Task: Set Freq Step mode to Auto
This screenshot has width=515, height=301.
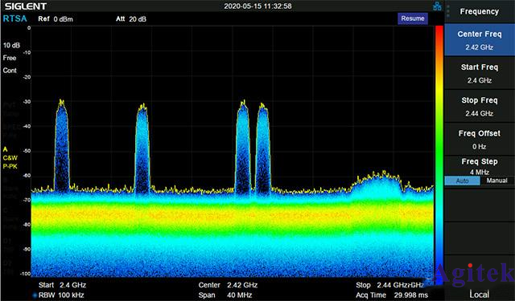Action: click(462, 181)
